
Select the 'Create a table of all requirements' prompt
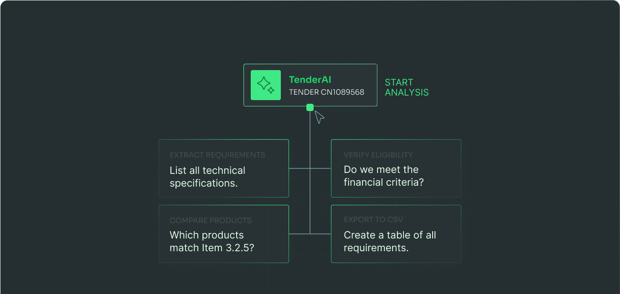tap(390, 241)
